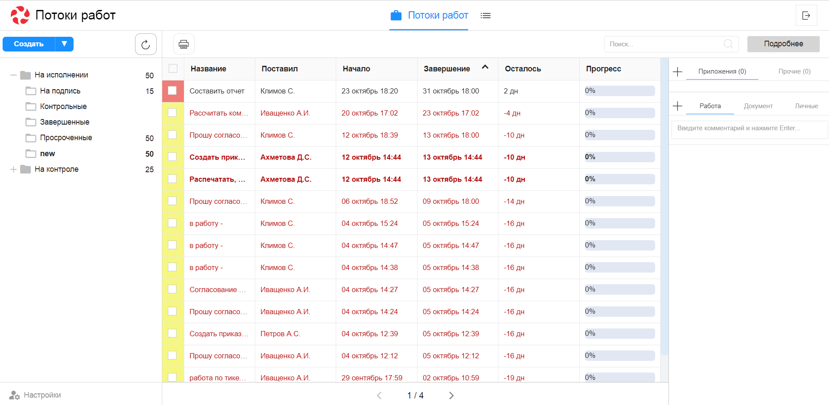This screenshot has height=405, width=829.
Task: Click the folder icon for Контрольные
Action: (31, 106)
